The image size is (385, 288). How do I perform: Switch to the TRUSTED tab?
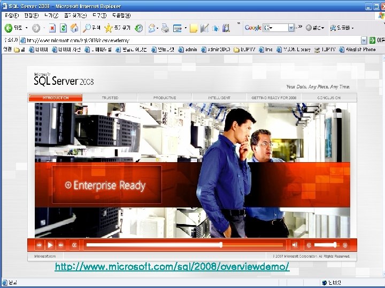pyautogui.click(x=110, y=98)
